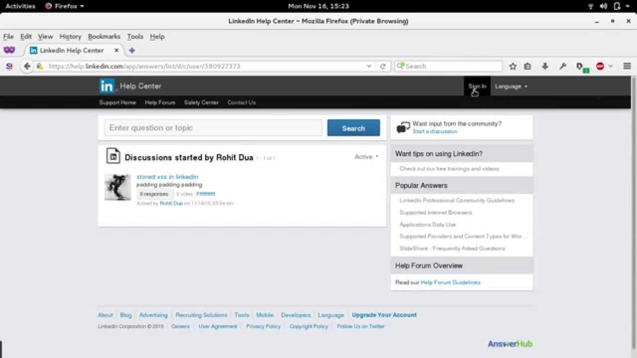Open the downloads arrow icon
The image size is (637, 358).
click(x=545, y=66)
